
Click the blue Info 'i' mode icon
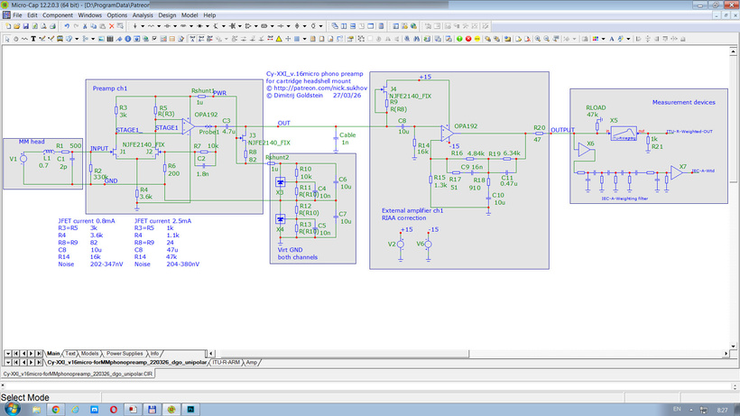[127, 39]
